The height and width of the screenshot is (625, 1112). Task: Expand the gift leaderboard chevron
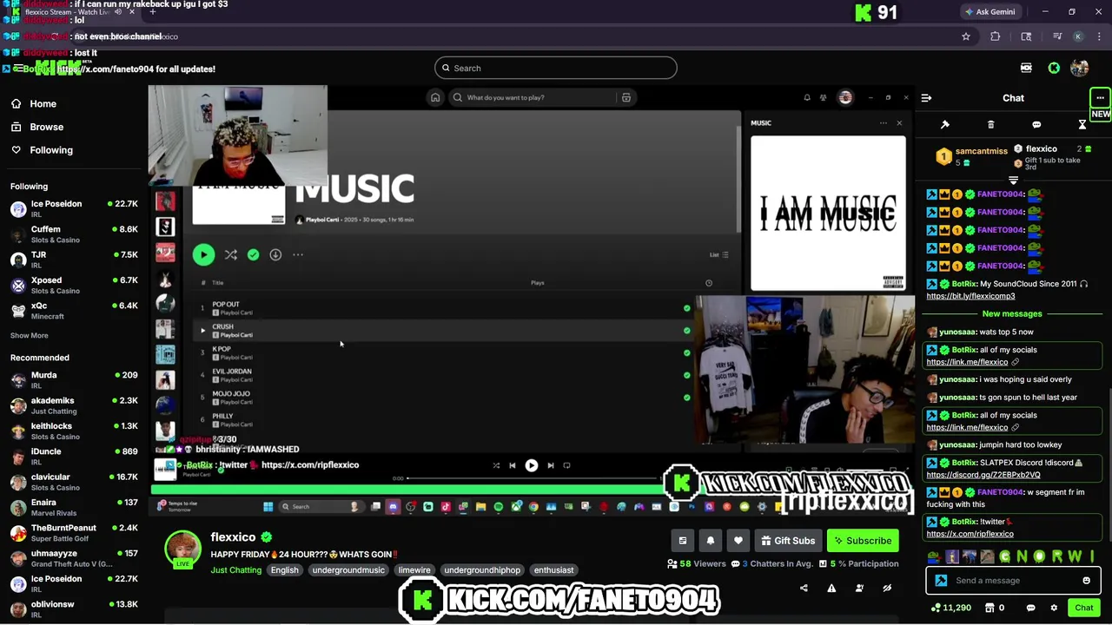pyautogui.click(x=1013, y=180)
